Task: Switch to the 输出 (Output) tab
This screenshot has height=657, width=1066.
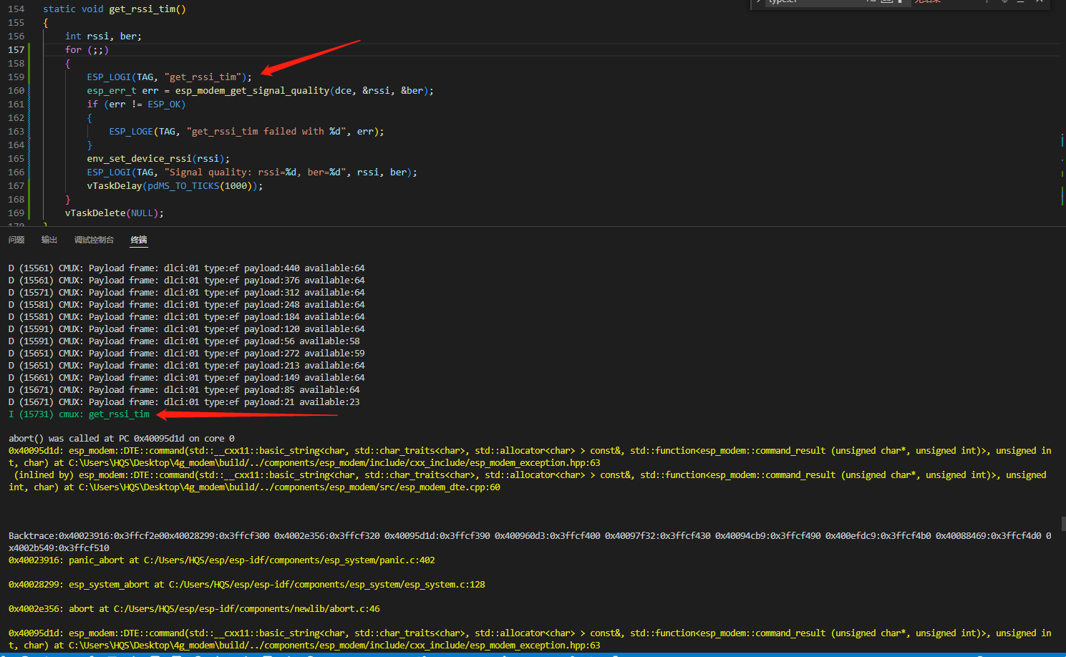Action: pos(49,240)
